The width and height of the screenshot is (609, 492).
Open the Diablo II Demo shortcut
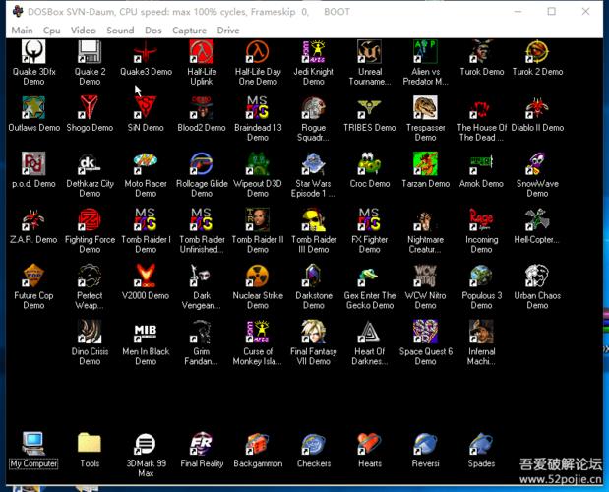point(537,108)
